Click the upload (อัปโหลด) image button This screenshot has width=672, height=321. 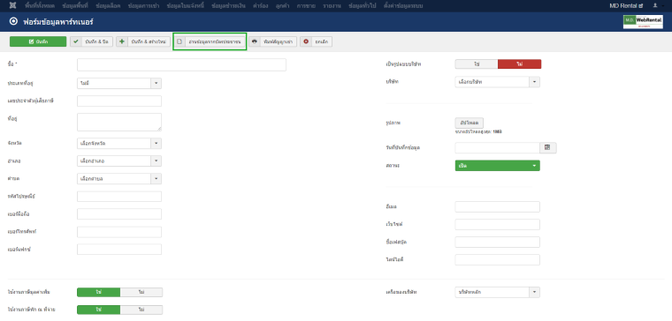[x=470, y=123]
